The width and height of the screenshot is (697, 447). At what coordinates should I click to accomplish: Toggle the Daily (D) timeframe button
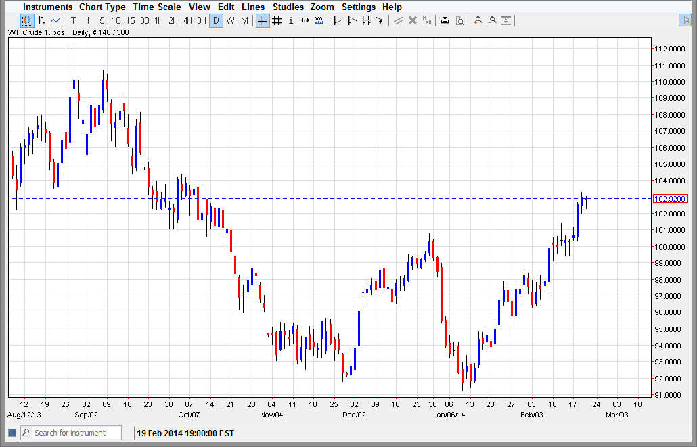click(x=216, y=20)
